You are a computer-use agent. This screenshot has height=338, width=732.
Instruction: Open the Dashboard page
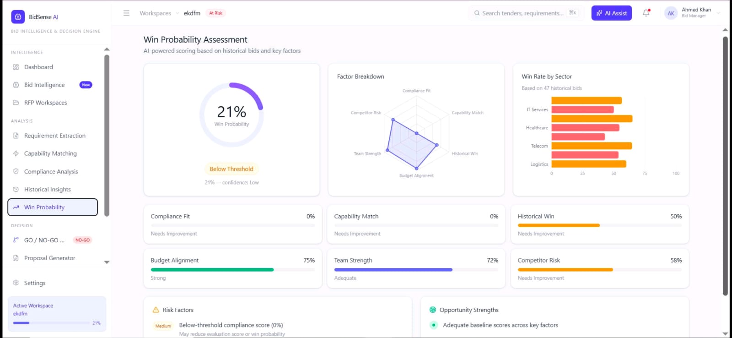coord(53,67)
